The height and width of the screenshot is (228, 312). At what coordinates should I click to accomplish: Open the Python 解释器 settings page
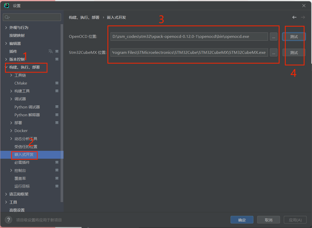(x=27, y=115)
